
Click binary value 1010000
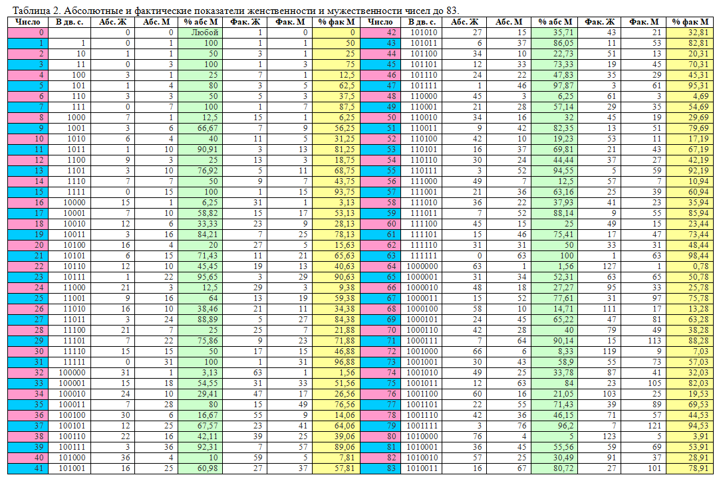click(421, 436)
